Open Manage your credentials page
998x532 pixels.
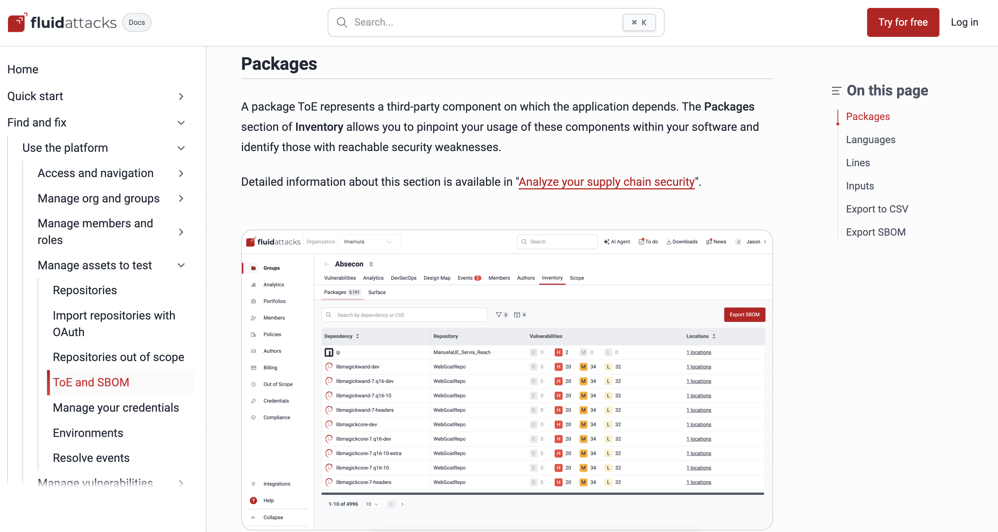[x=116, y=408]
